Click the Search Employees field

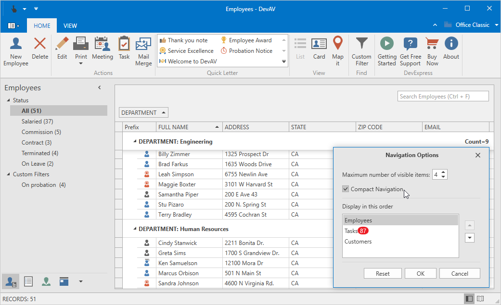(x=443, y=97)
